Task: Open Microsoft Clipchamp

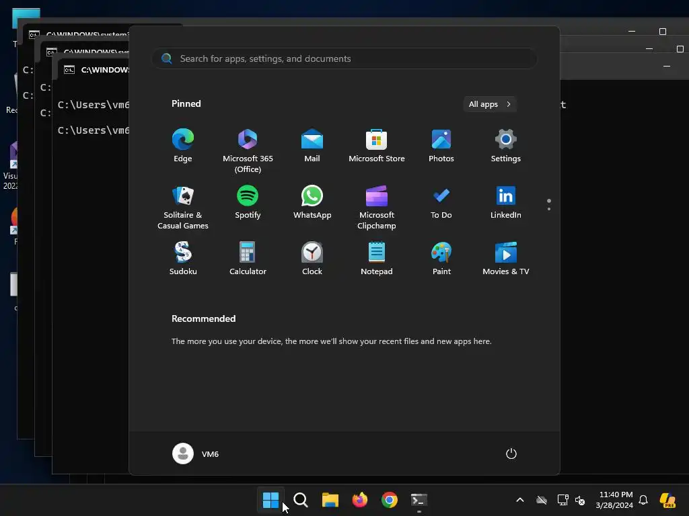Action: (377, 208)
